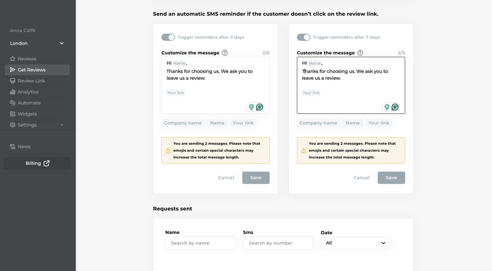
Task: Cancel the 7-day reminder changes
Action: click(x=362, y=177)
